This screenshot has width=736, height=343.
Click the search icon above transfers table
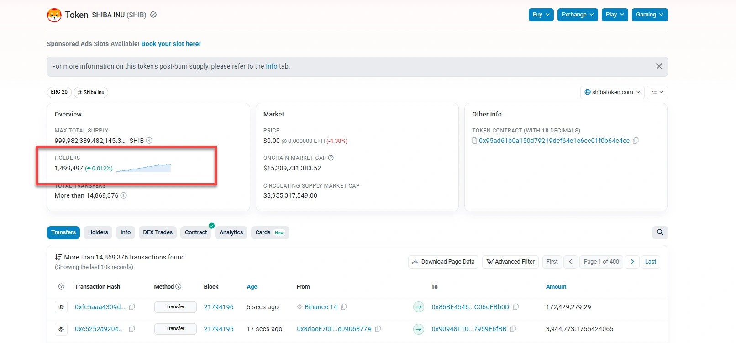(x=660, y=232)
